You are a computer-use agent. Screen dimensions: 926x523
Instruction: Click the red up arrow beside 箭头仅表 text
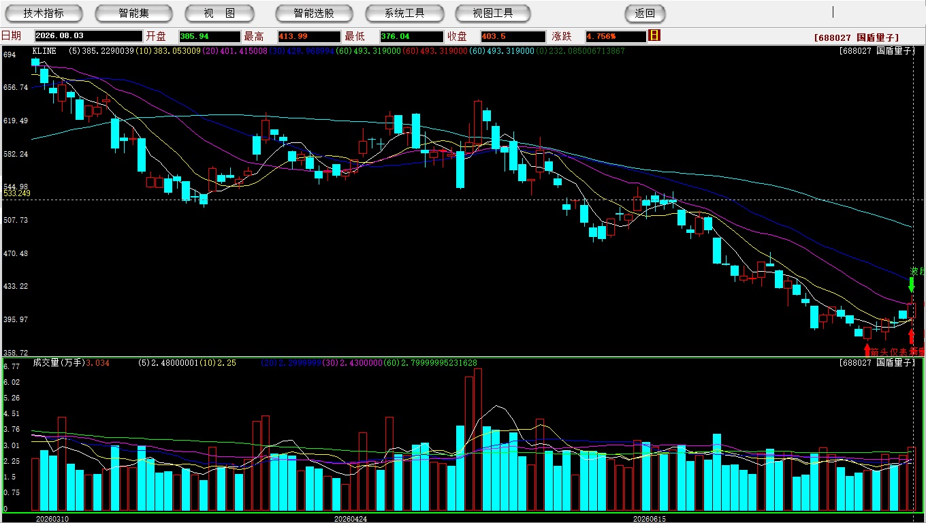point(867,351)
